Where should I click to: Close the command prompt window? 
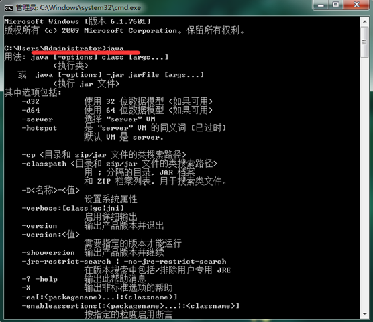(356, 5)
